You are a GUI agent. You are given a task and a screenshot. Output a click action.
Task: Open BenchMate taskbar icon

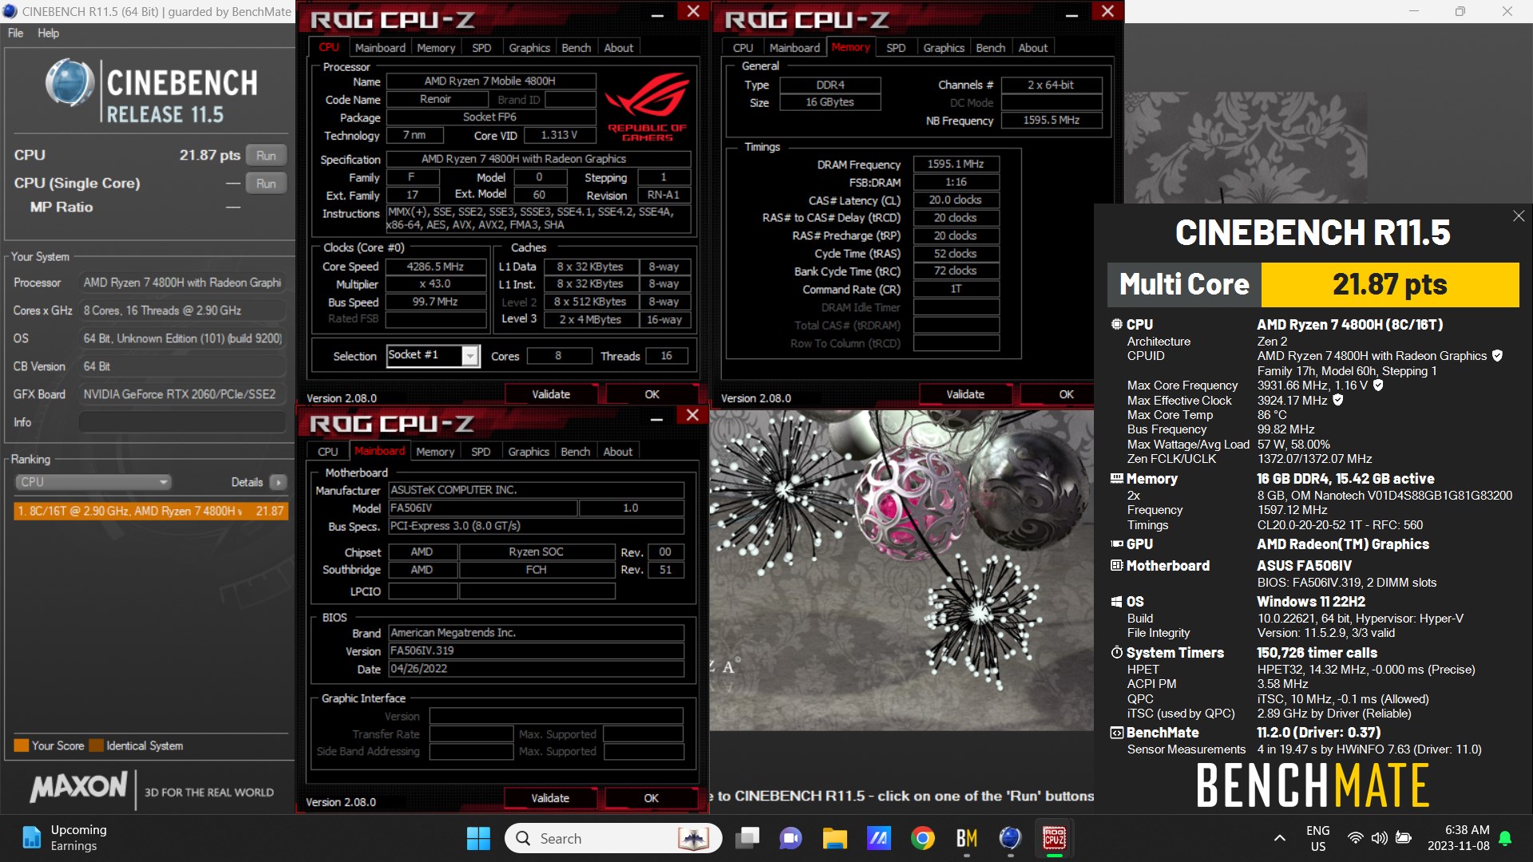tap(966, 838)
